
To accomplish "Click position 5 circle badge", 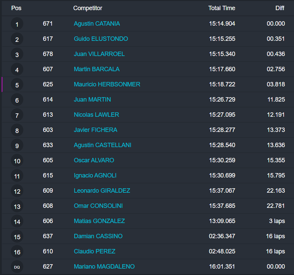I will pos(17,85).
